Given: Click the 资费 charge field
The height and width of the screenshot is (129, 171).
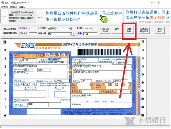Looking at the screenshot, I should 85,88.
